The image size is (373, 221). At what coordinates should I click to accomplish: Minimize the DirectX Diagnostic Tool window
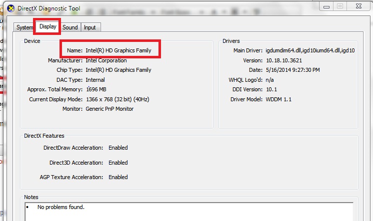click(326, 6)
